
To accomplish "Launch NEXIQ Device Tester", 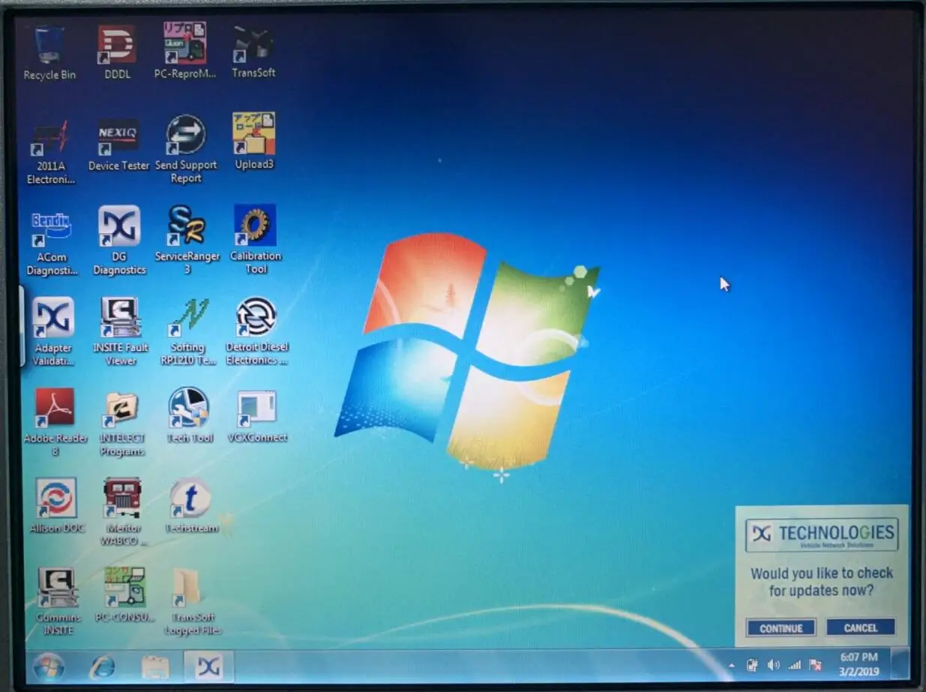I will click(118, 145).
